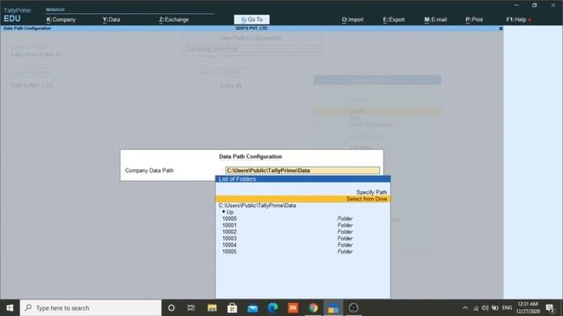This screenshot has height=316, width=563.
Task: Close the Data Path Configuration screen with X
Action: 501,29
